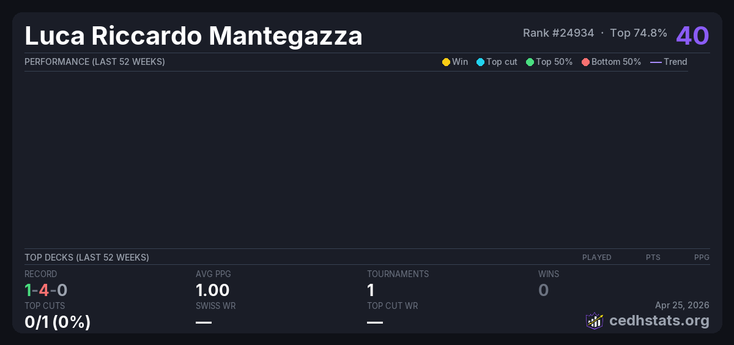The width and height of the screenshot is (734, 345).
Task: Select the Performance (Last 52 Weeks) heading
Action: click(95, 62)
